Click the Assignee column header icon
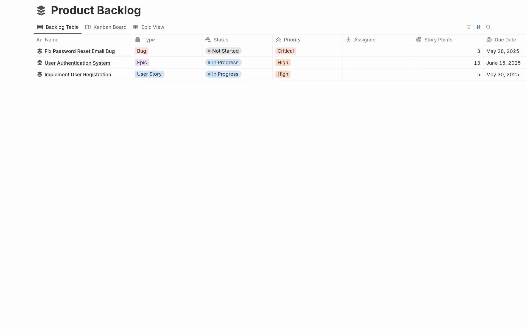 349,40
